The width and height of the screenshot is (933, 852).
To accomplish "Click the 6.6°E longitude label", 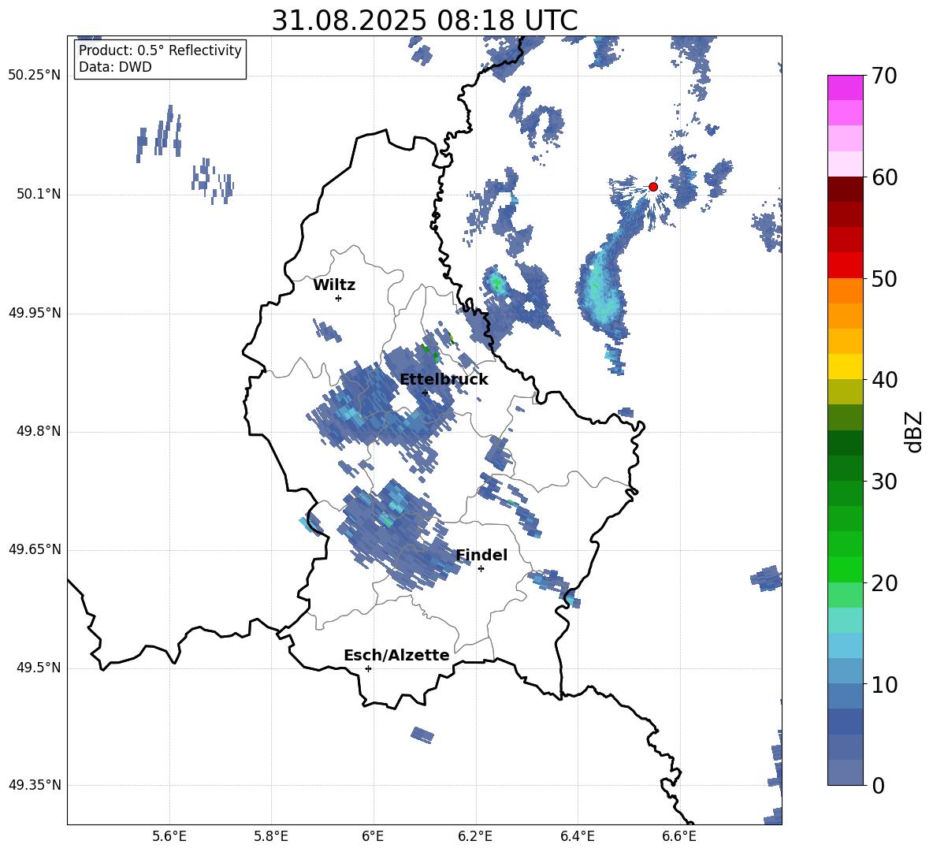I will (x=679, y=836).
